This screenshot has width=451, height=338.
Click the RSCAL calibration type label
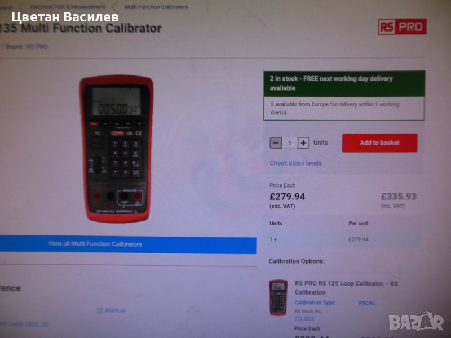(x=367, y=303)
